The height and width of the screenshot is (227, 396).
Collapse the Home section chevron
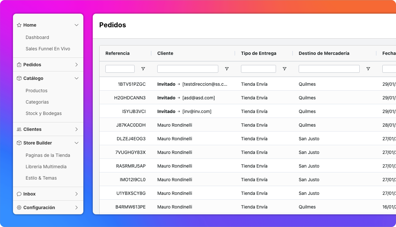point(77,25)
